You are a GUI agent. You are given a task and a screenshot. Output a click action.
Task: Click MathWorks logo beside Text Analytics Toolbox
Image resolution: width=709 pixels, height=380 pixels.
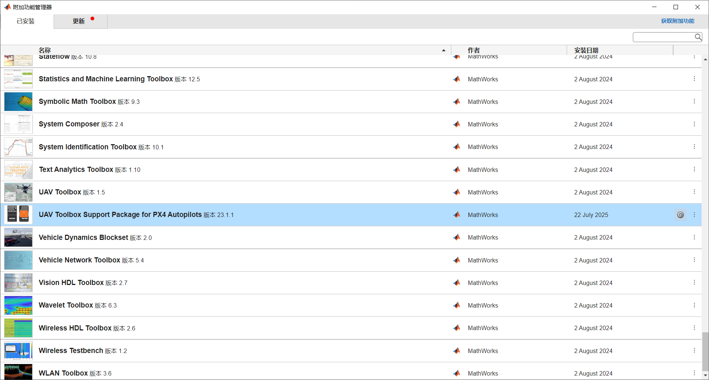[x=457, y=170]
